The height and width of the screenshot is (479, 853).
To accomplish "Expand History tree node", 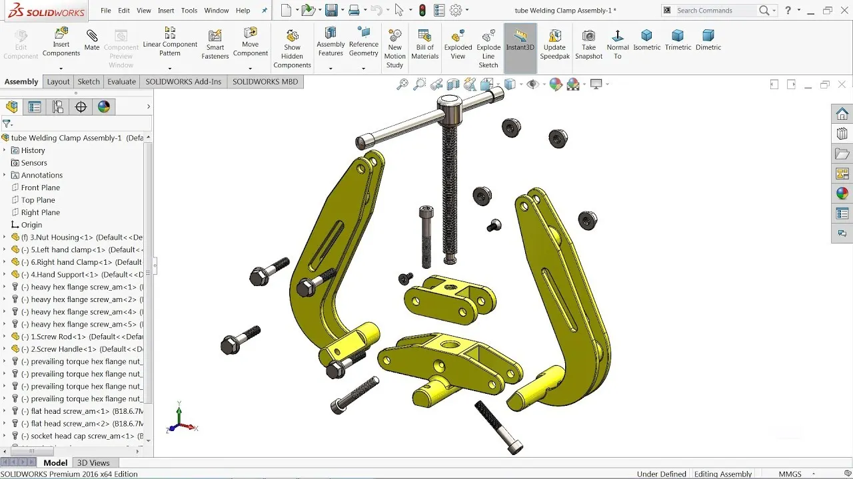I will (5, 150).
